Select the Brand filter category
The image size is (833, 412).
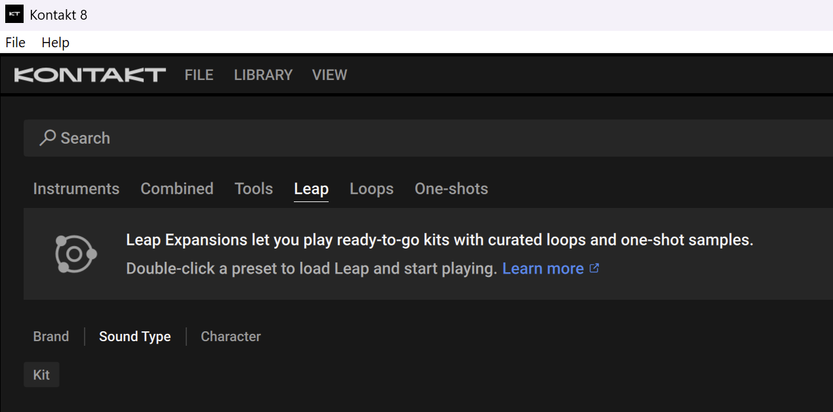click(51, 337)
